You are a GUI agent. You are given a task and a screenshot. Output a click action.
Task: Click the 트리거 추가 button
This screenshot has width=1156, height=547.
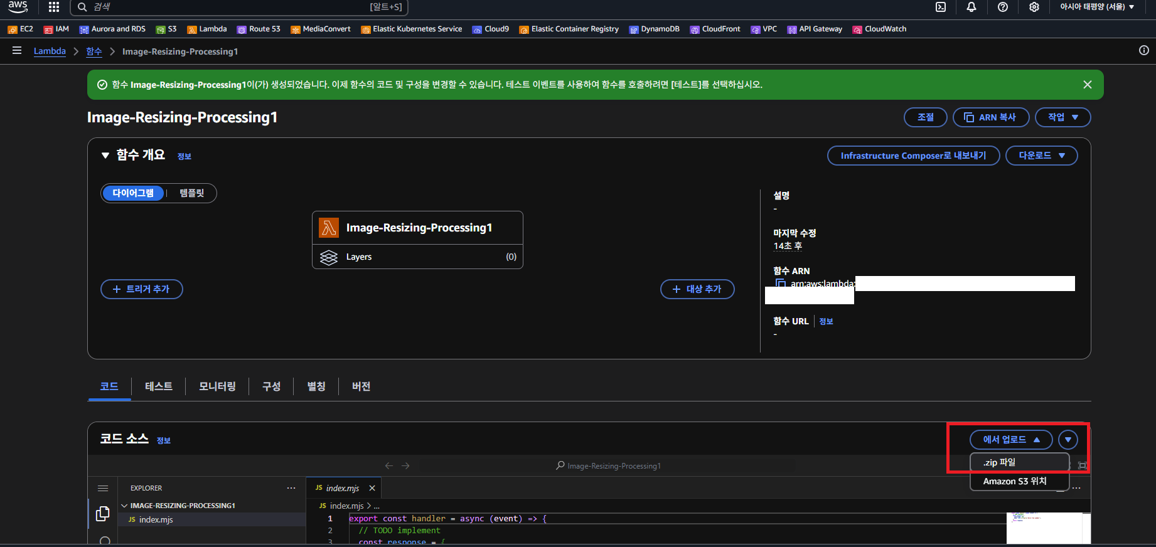142,289
